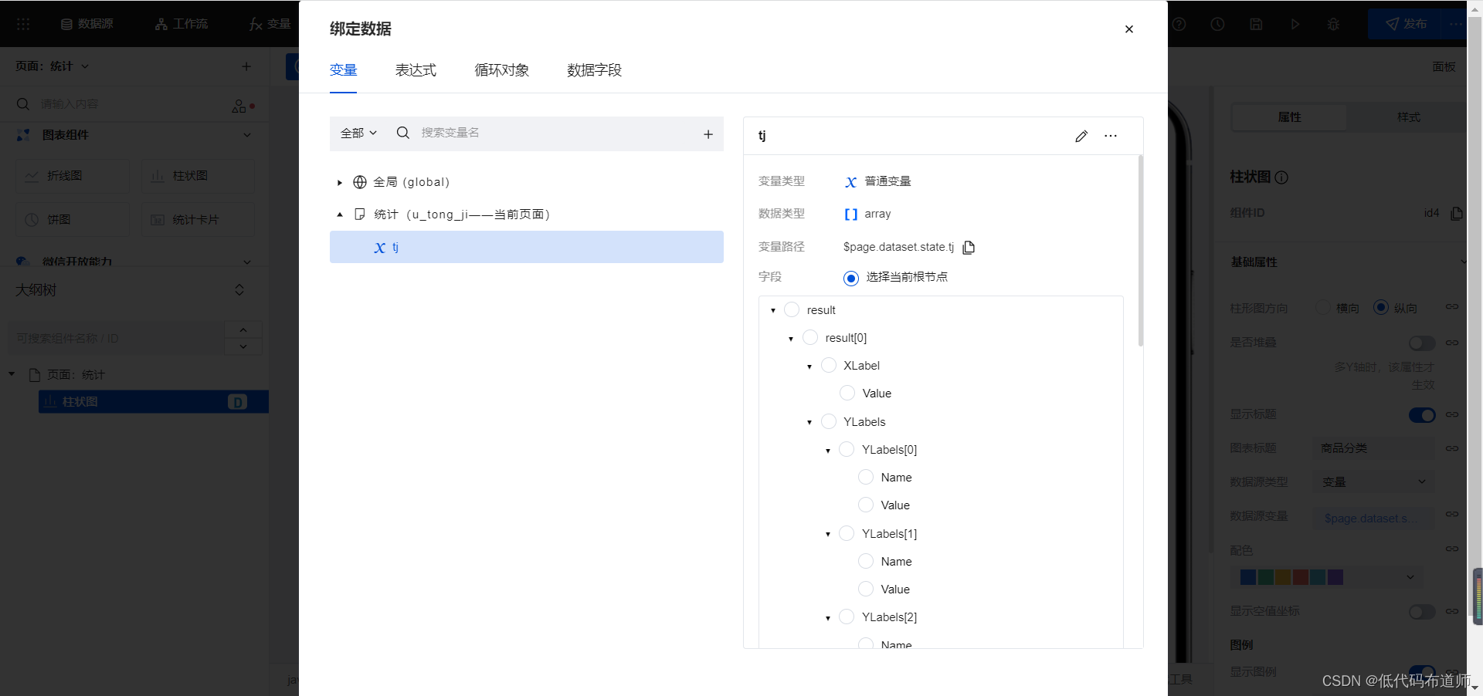Select the Value radio under YLabels[1]
This screenshot has width=1483, height=696.
point(866,589)
